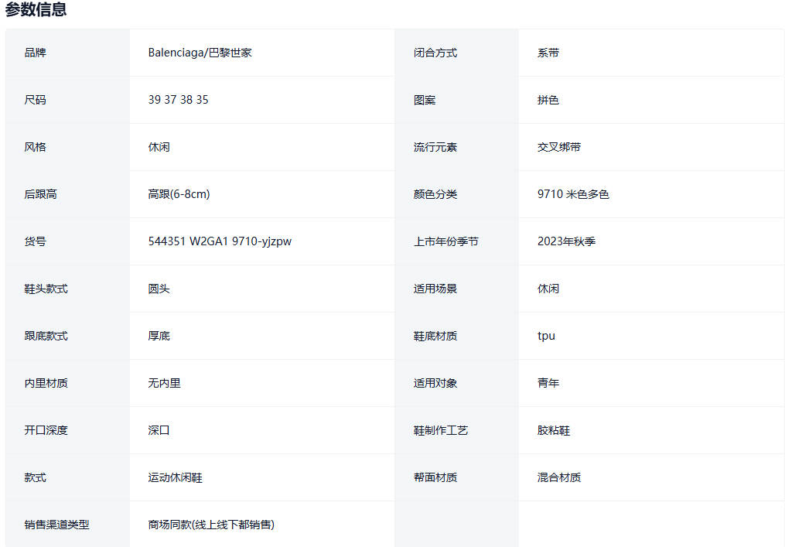Click the 品牌 label cell
Viewport: 785px width, 547px height.
[35, 53]
